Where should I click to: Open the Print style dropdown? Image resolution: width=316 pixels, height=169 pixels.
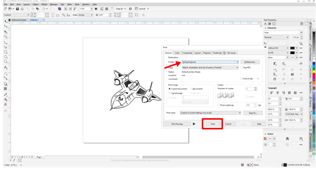click(x=210, y=113)
